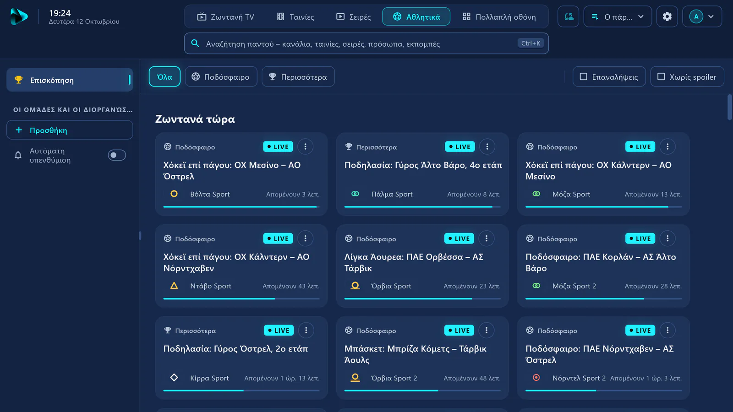Screen dimensions: 733x412
Task: Check the Επαναλήψεις checkbox
Action: tap(609, 77)
